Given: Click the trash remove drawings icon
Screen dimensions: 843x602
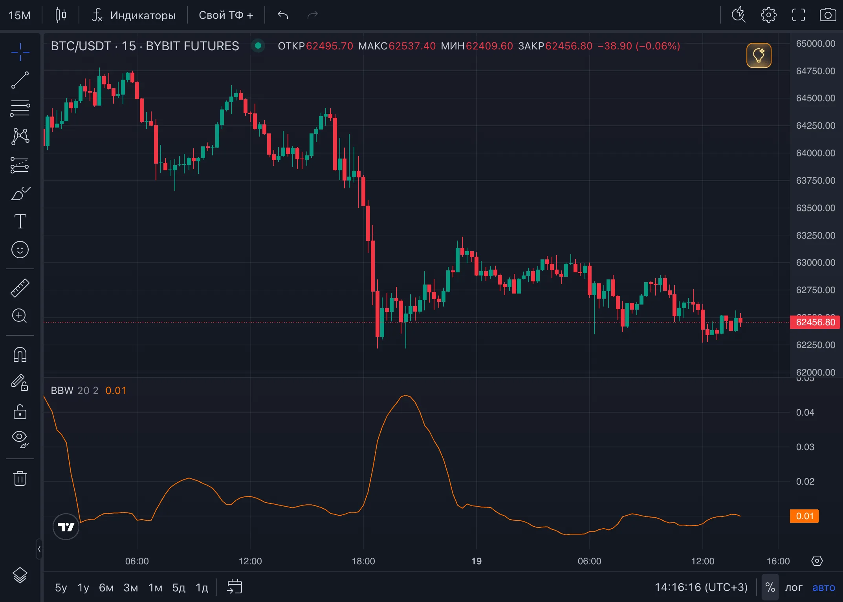Looking at the screenshot, I should 20,478.
